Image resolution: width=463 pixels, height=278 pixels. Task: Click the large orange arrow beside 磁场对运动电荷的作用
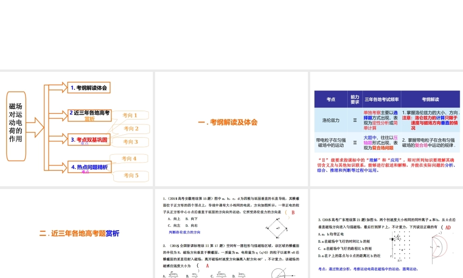(x=35, y=127)
